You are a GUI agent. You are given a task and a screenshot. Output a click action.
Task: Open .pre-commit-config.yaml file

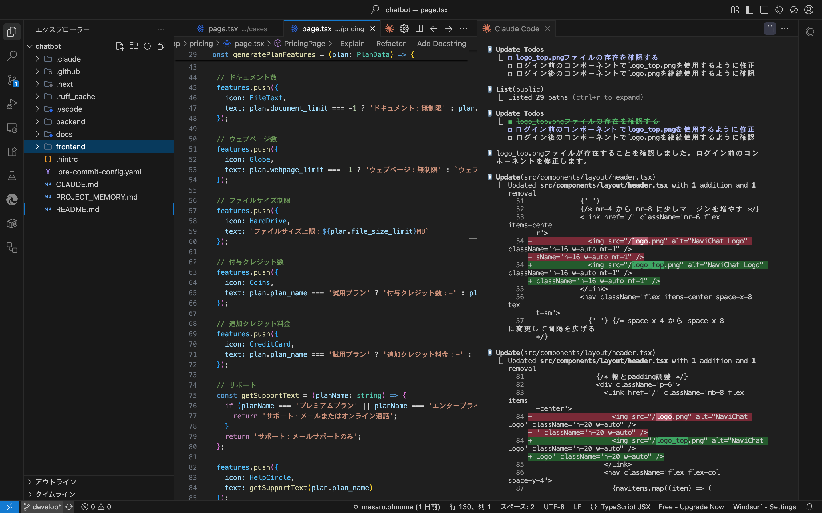click(99, 172)
